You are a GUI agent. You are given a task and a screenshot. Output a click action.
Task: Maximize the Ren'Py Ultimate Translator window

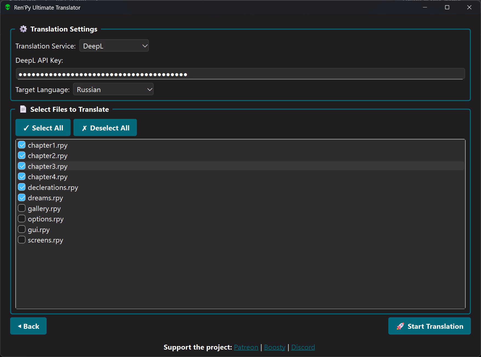(x=447, y=7)
